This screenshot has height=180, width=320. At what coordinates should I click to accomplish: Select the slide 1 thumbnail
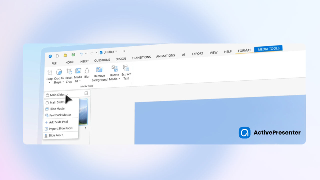pyautogui.click(x=83, y=112)
